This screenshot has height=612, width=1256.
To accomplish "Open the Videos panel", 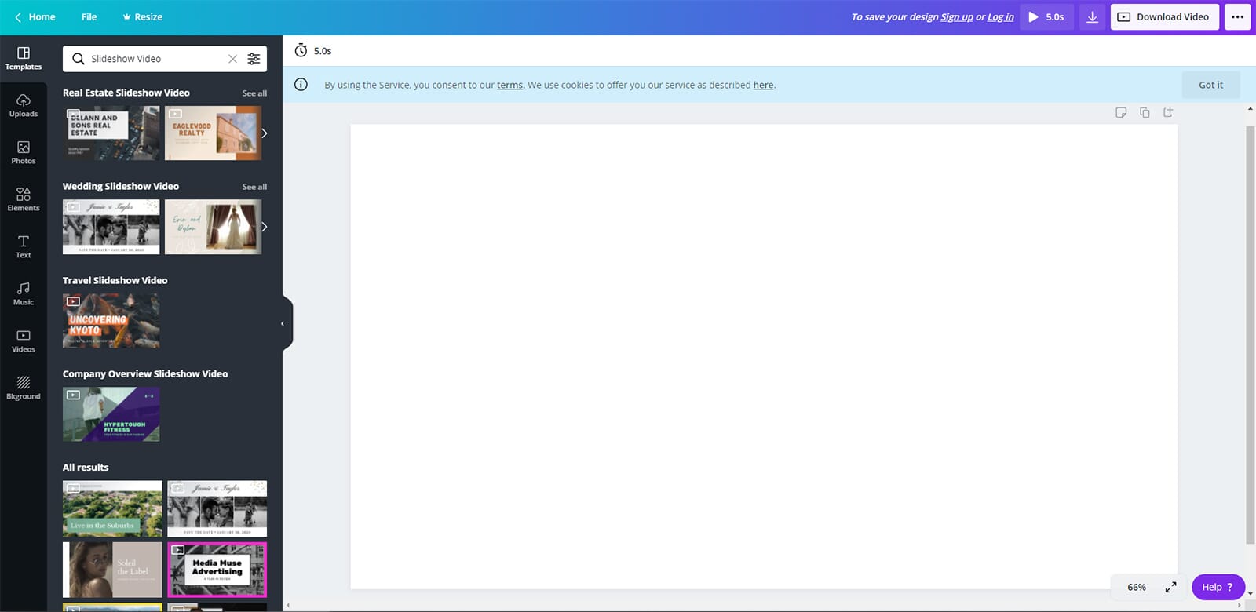I will coord(24,341).
